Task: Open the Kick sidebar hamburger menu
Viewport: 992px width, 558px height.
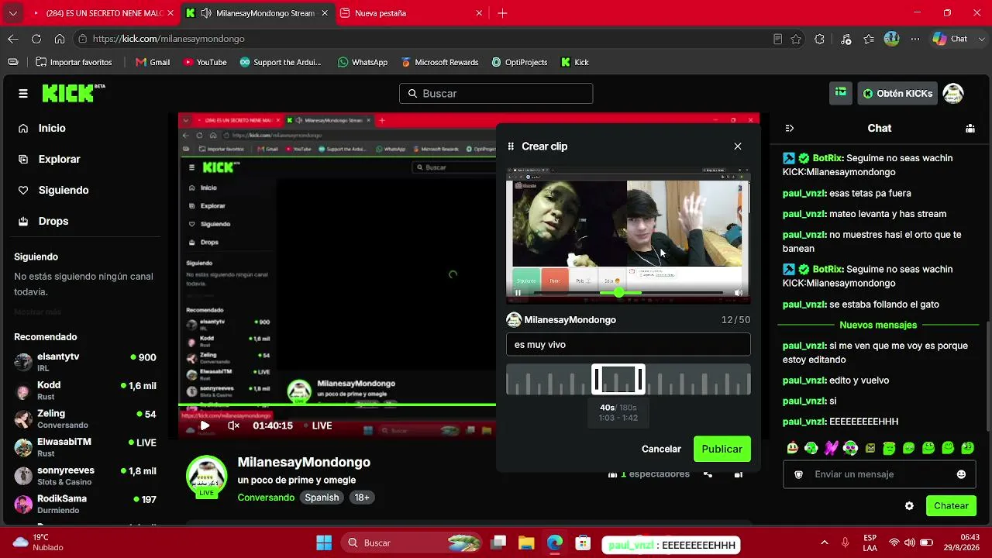Action: (x=23, y=94)
